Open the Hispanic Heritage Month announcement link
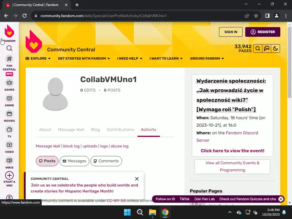This screenshot has width=292, height=219. point(84,188)
